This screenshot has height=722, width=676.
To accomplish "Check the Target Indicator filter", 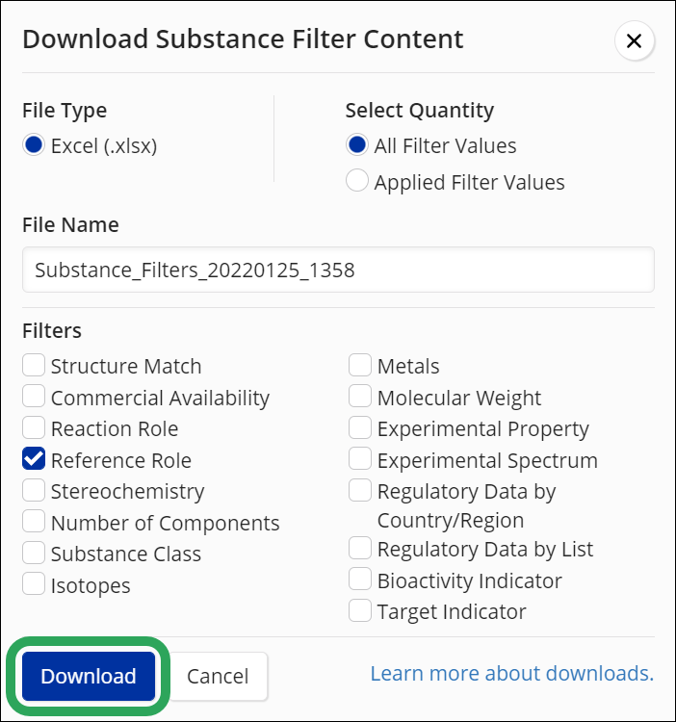I will coord(360,610).
